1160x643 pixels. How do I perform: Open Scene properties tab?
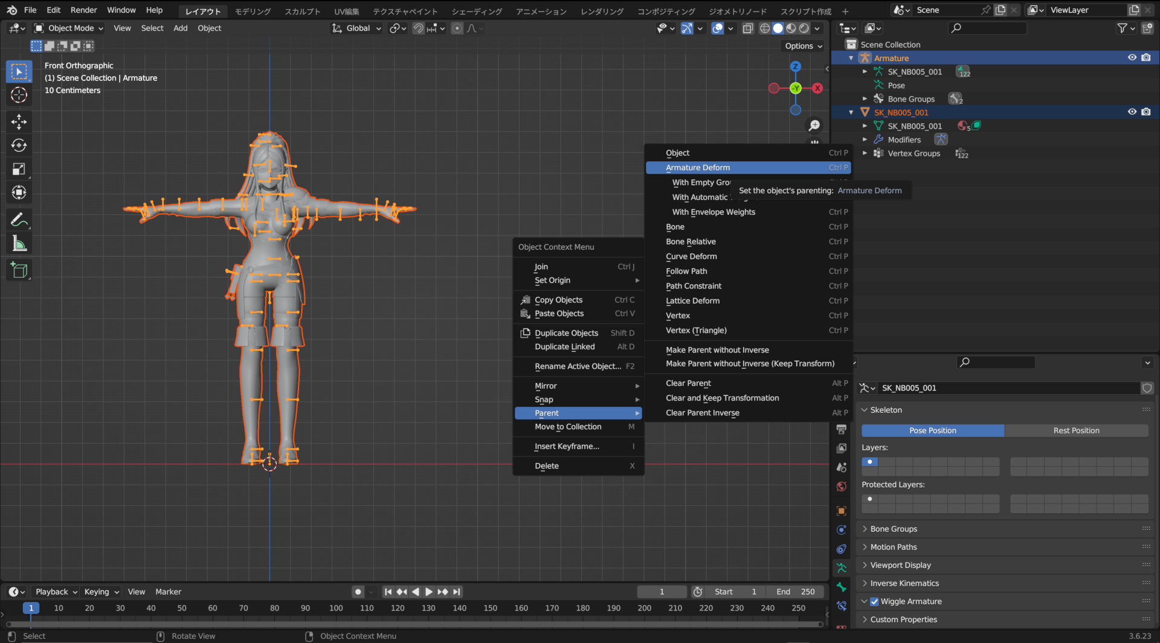tap(841, 467)
